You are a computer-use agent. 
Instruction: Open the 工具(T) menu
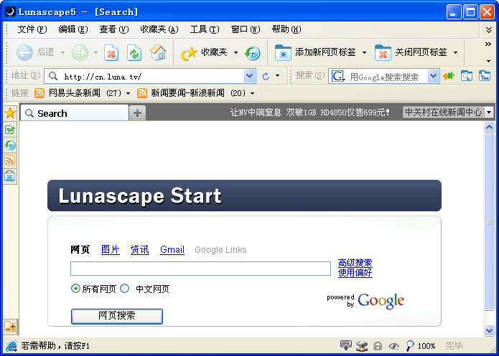coord(205,29)
